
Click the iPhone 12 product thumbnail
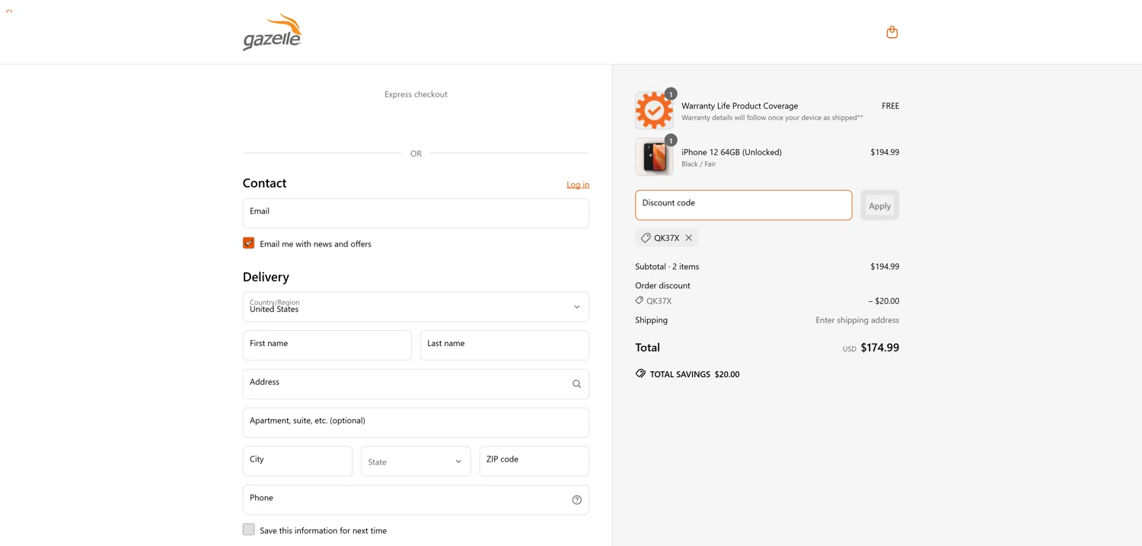click(x=654, y=157)
